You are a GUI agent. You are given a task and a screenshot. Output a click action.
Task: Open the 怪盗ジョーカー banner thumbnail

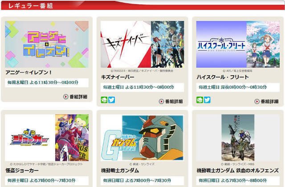point(47,138)
